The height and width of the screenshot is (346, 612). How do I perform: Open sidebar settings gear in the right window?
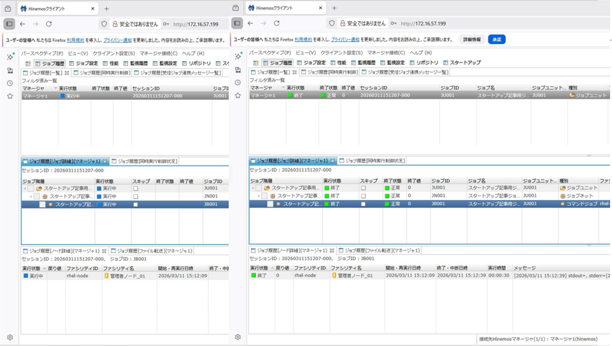click(x=238, y=337)
